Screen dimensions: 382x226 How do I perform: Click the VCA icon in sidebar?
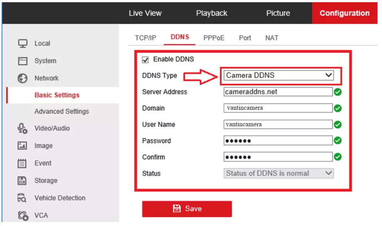point(23,216)
